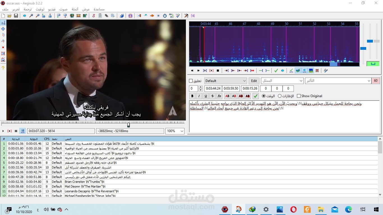The height and width of the screenshot is (215, 383).
Task: Open the التأثير effect dropdown
Action: (x=338, y=81)
